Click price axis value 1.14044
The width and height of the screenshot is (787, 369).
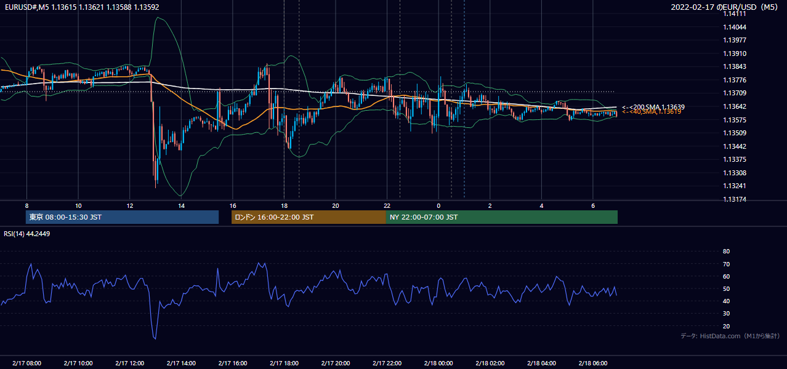[x=735, y=27]
